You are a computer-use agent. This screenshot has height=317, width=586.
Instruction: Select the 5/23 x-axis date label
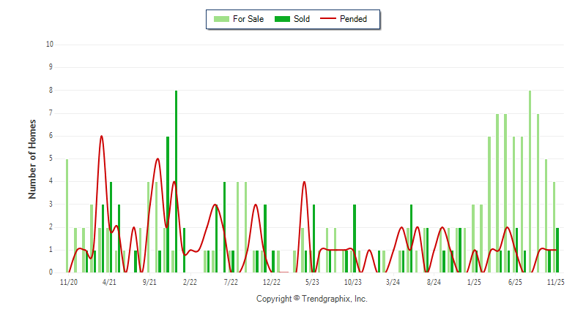pos(311,281)
